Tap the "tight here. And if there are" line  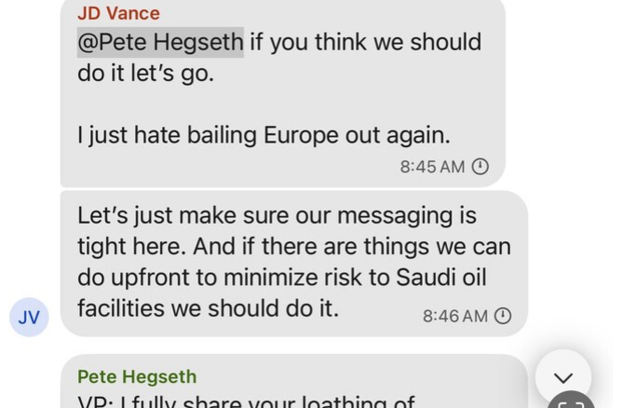coord(294,247)
